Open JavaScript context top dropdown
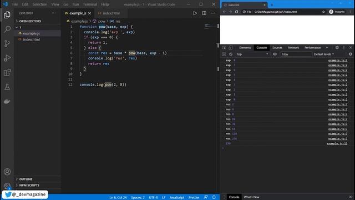 click(252, 54)
